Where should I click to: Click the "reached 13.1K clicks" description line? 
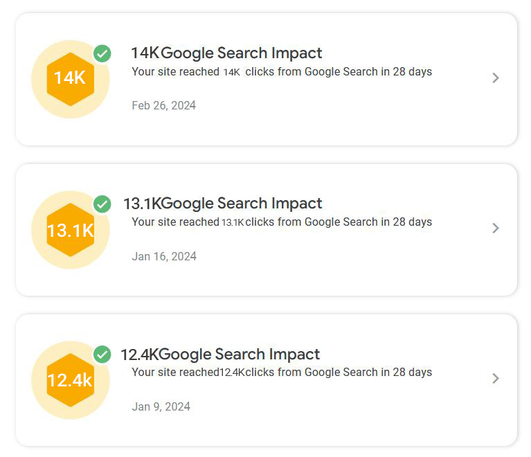coord(282,222)
